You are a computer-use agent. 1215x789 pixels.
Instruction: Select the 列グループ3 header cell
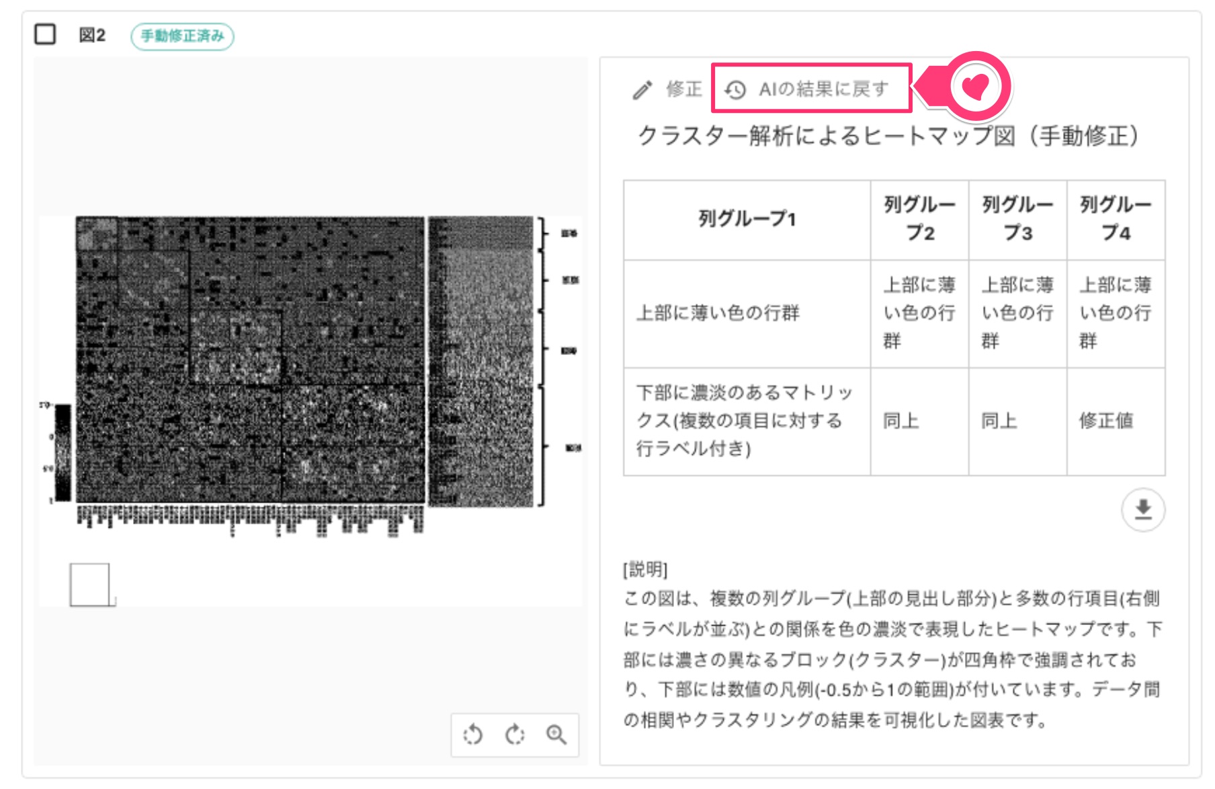point(1017,219)
